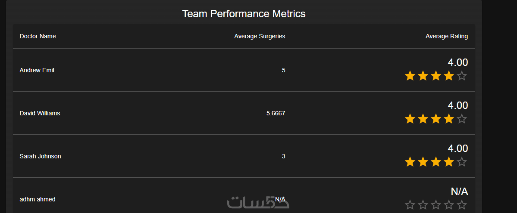Select the Andrew Emil doctor name
The image size is (517, 213).
pyautogui.click(x=37, y=70)
